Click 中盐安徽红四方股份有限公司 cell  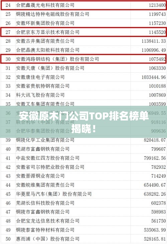(47, 158)
